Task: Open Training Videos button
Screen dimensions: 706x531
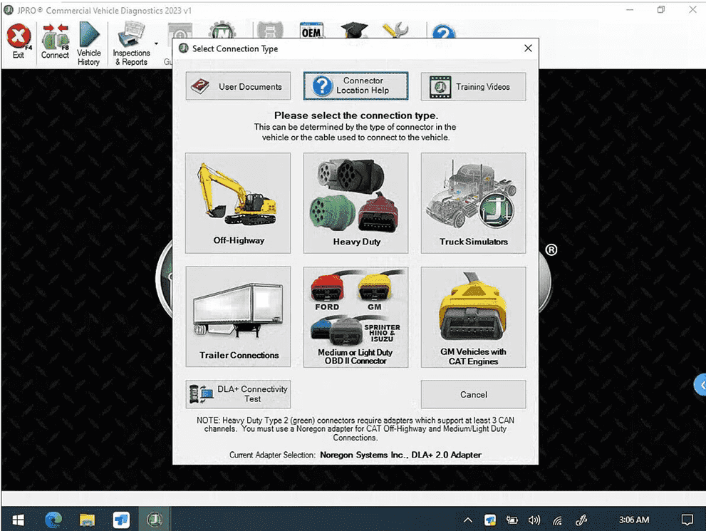Action: click(x=473, y=86)
